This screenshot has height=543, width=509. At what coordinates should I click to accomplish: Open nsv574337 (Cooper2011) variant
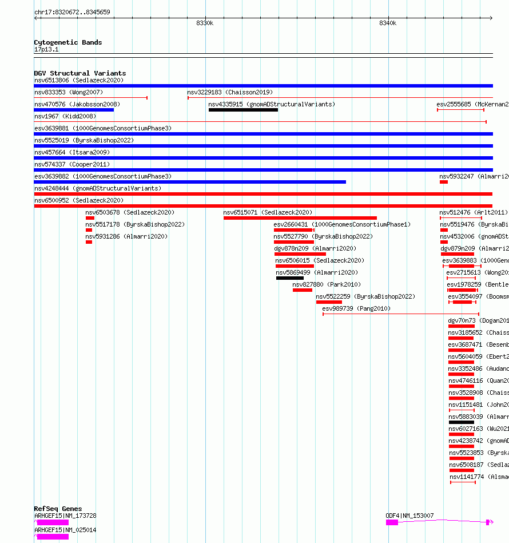(72, 164)
